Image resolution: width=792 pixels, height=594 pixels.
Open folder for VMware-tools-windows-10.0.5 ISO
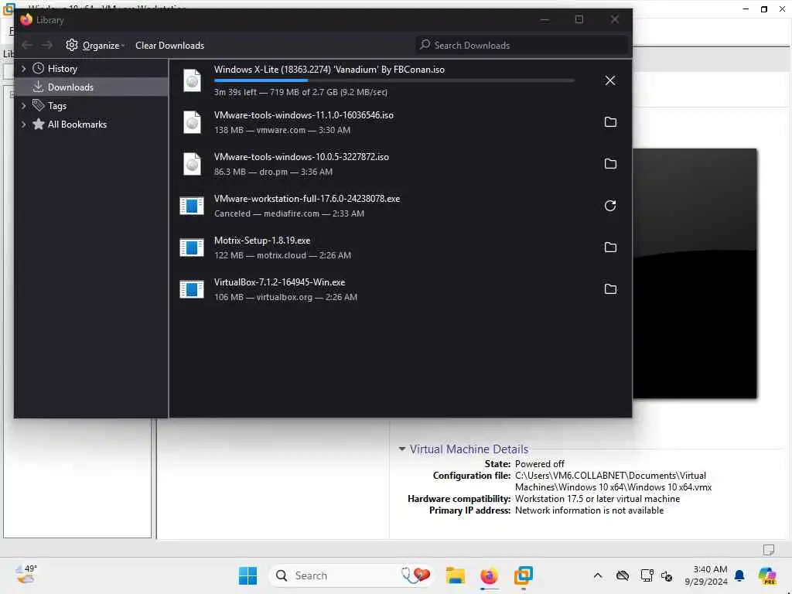610,164
